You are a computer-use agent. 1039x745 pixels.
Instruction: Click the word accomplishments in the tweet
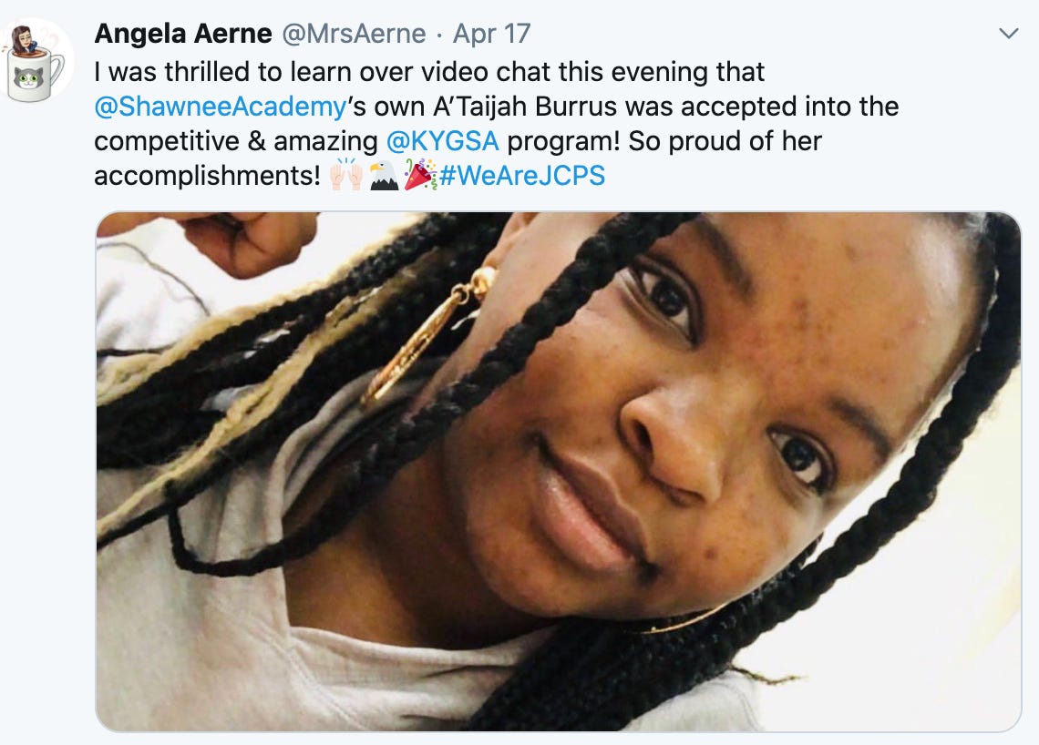(x=208, y=176)
